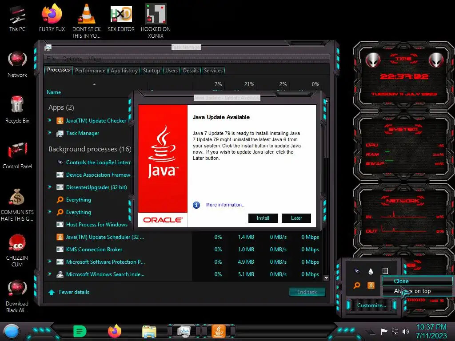The image size is (455, 341).
Task: Open the money bag COMMUNISTS HATE desktop icon
Action: [x=17, y=205]
